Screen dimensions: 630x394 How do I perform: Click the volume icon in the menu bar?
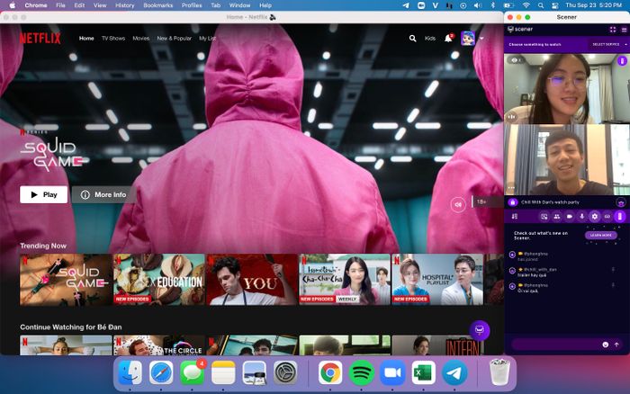(x=478, y=5)
